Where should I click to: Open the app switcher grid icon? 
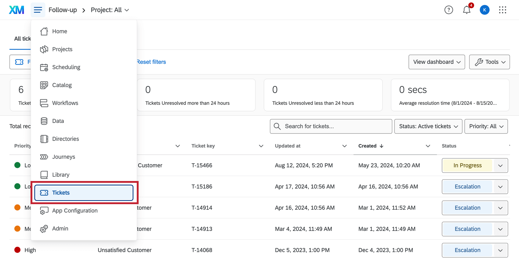pos(503,10)
